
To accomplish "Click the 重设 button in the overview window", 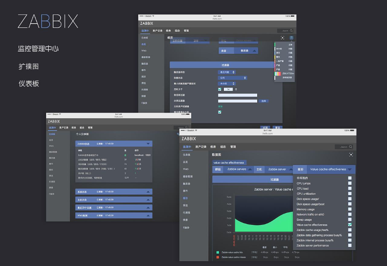I will point(278,127).
